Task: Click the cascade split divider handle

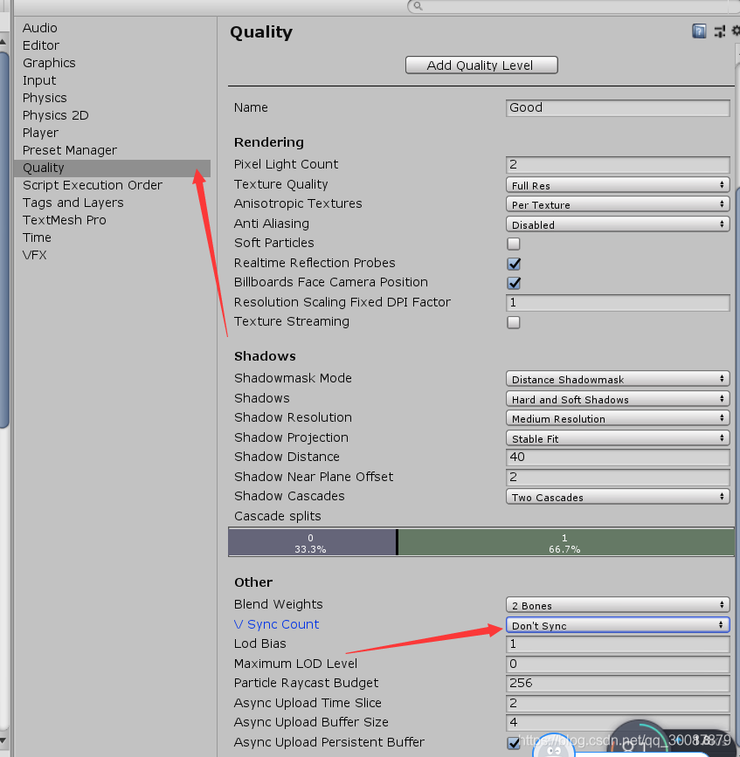Action: 397,542
